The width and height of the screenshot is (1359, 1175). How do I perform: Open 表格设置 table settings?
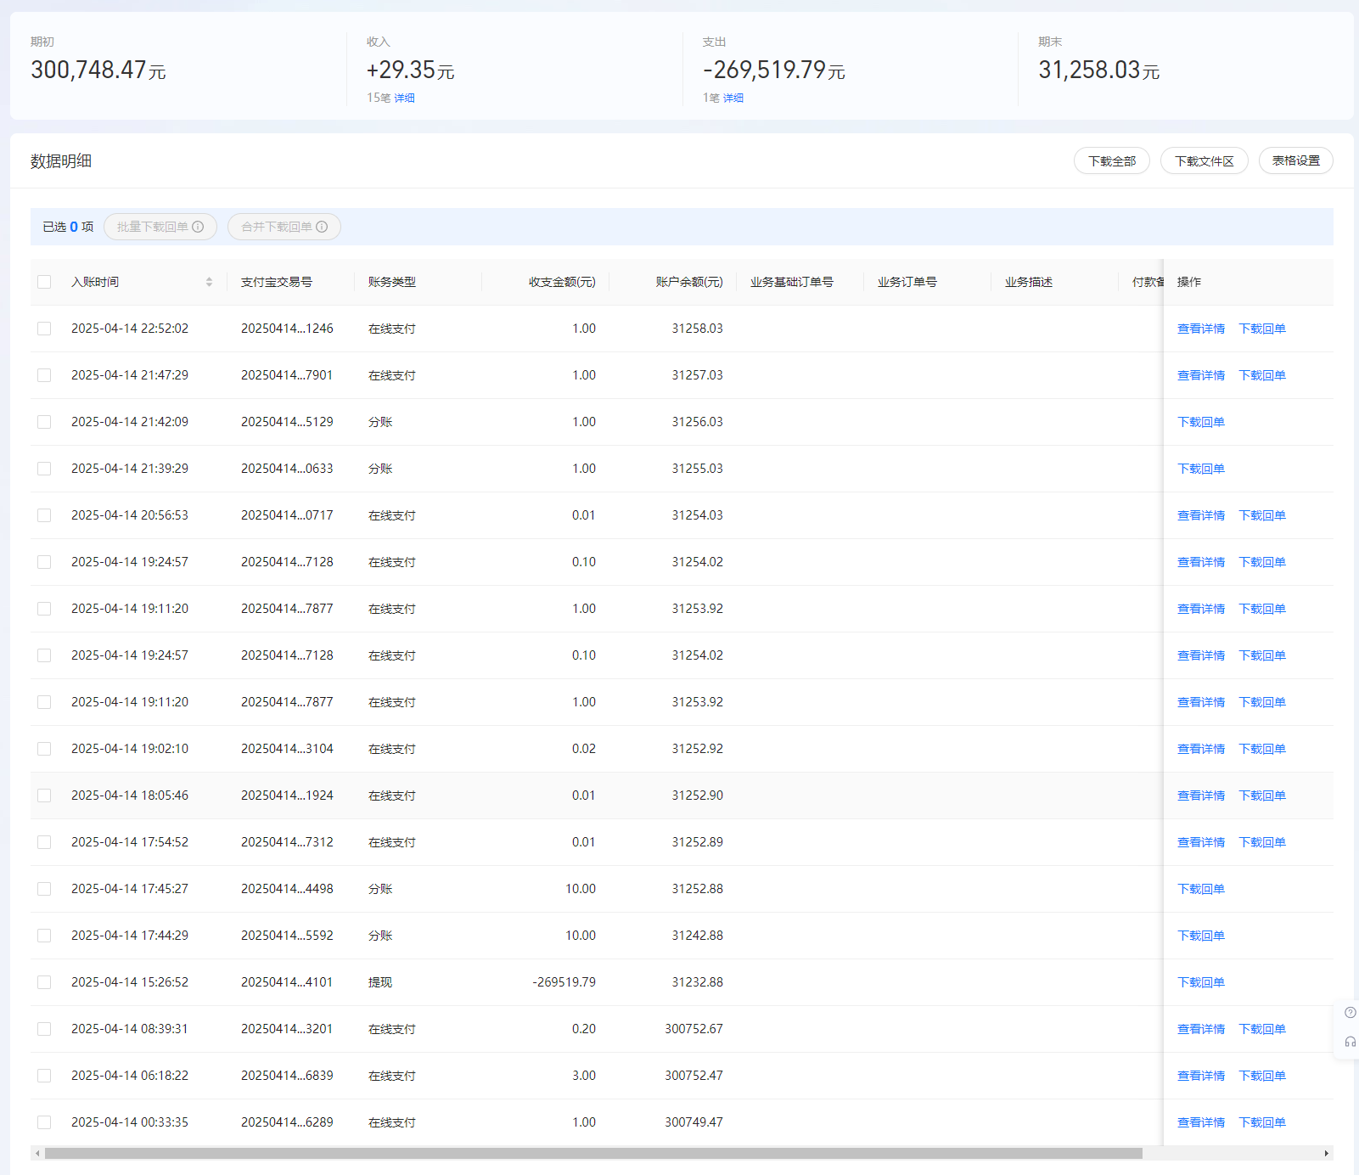[1295, 160]
